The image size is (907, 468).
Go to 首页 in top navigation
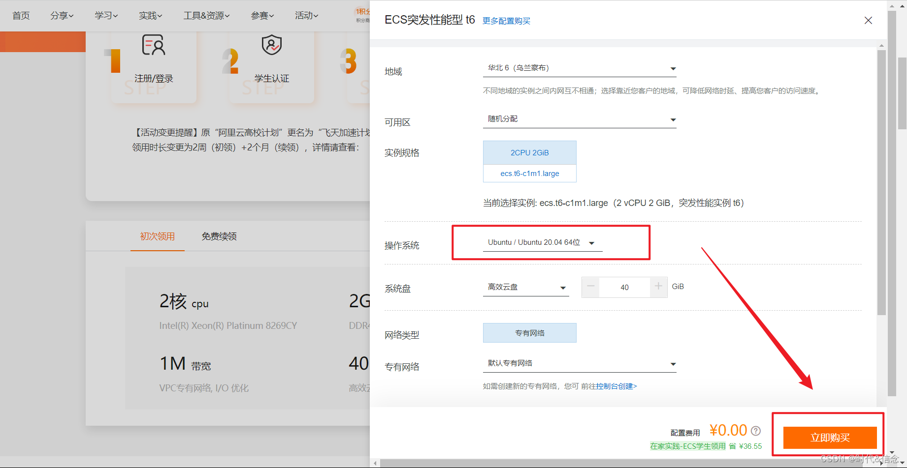click(21, 16)
